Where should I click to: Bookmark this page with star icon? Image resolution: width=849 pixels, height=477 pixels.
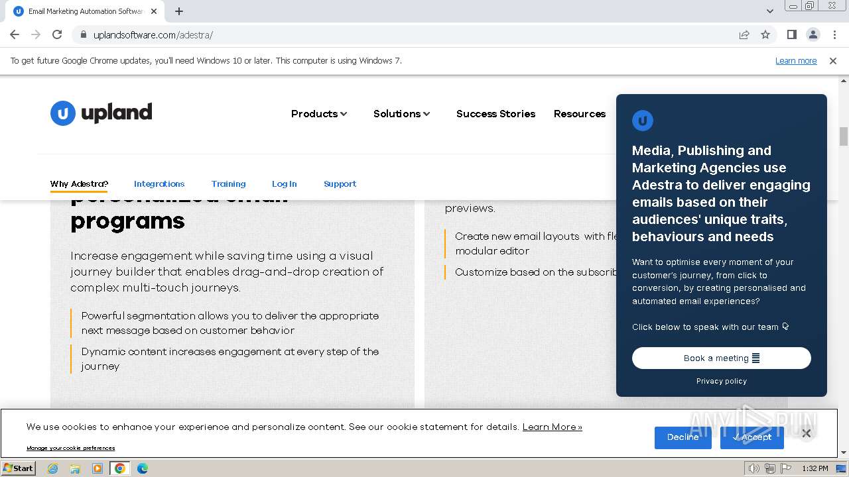765,34
